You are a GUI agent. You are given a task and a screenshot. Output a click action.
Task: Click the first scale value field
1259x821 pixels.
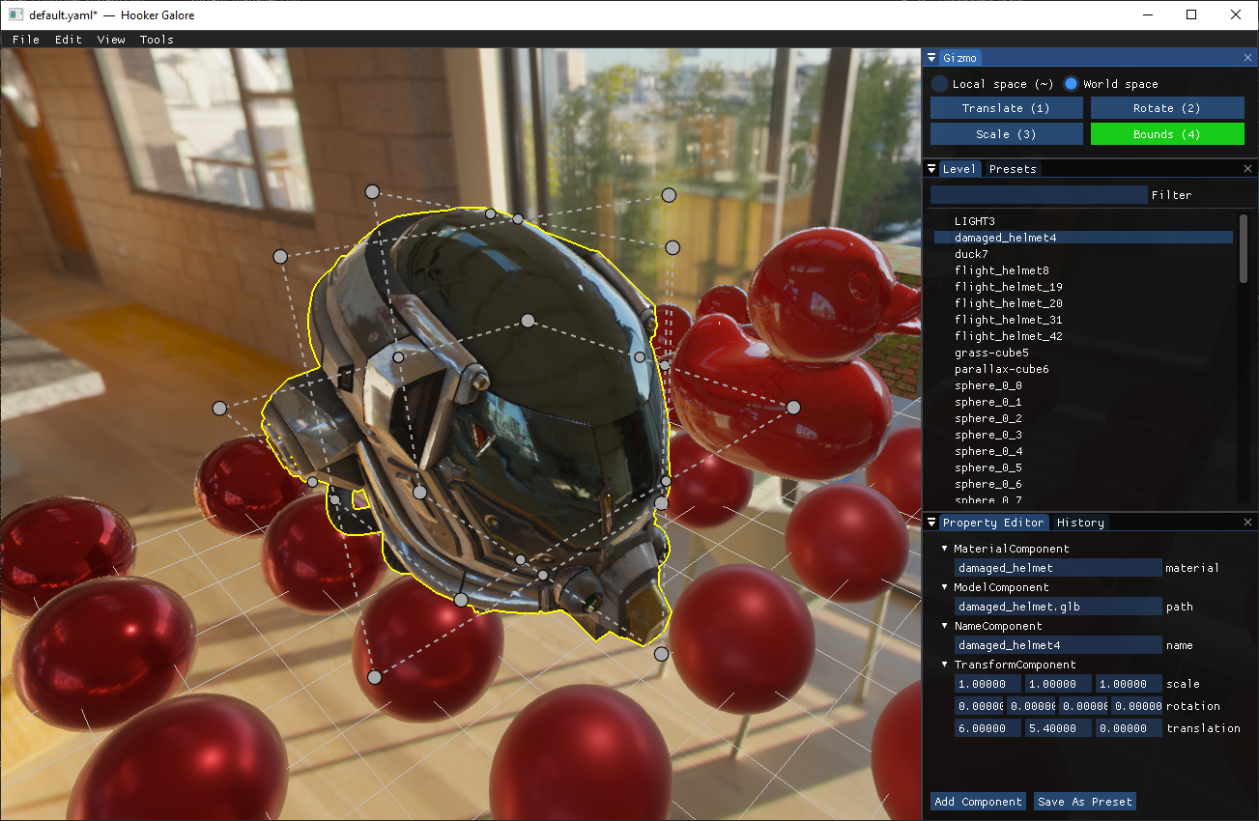coord(987,684)
